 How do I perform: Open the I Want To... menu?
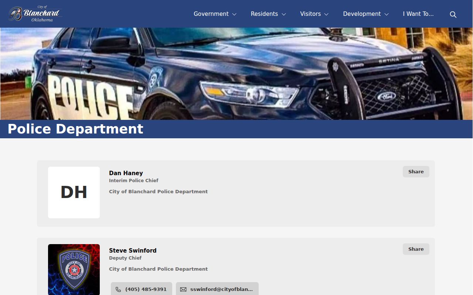coord(418,14)
